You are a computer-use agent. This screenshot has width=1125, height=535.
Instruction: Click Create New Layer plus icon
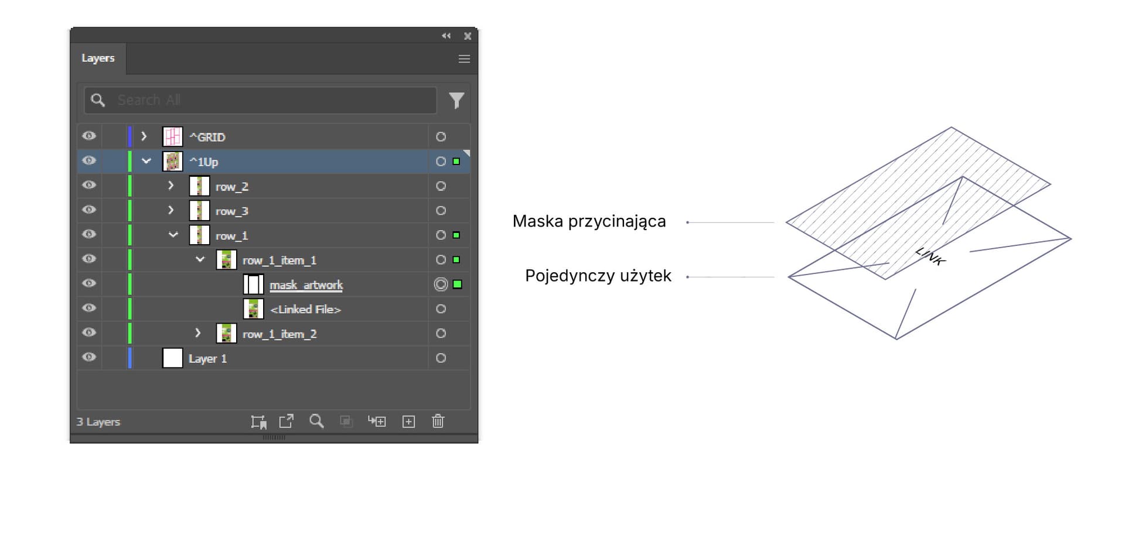[x=408, y=421]
